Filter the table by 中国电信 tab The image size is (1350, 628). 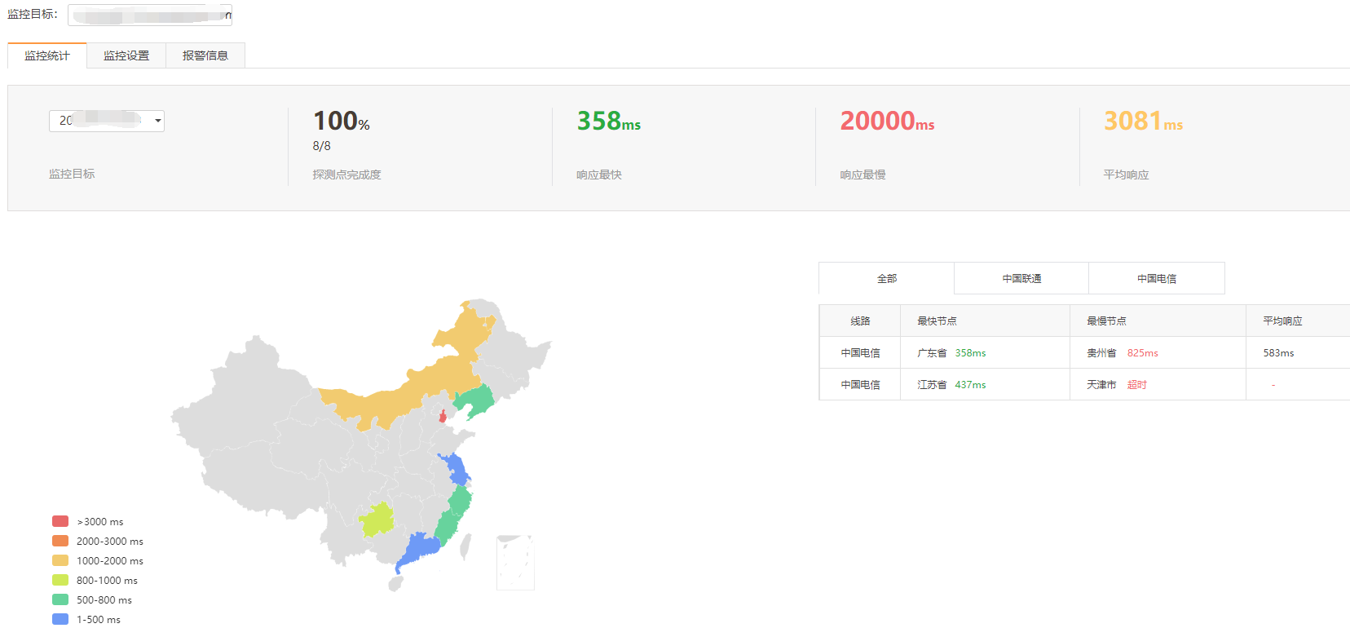1157,278
